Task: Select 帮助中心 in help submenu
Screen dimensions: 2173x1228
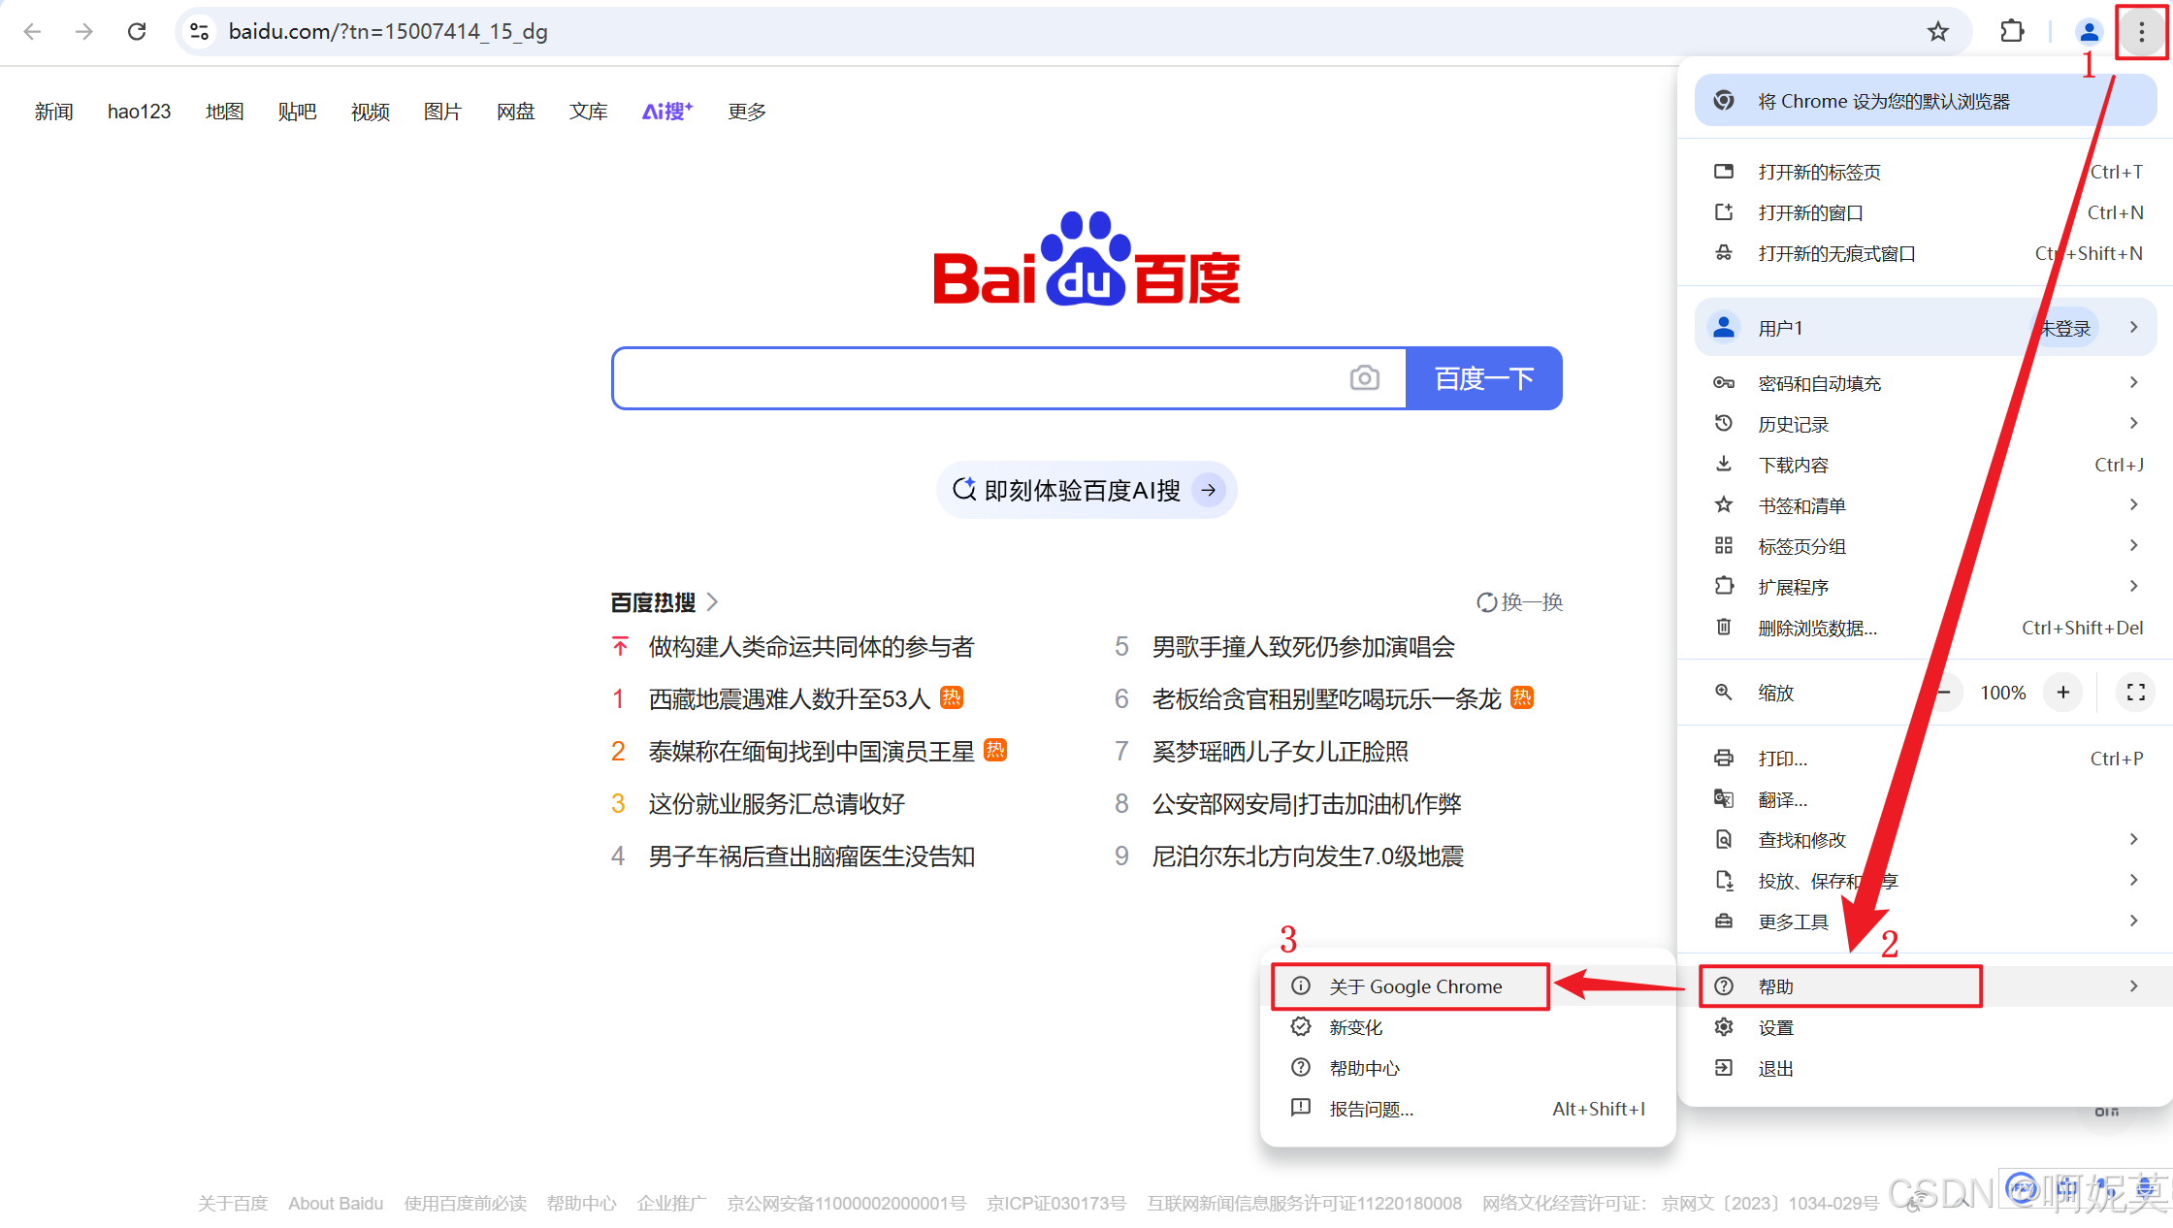Action: point(1468,1068)
